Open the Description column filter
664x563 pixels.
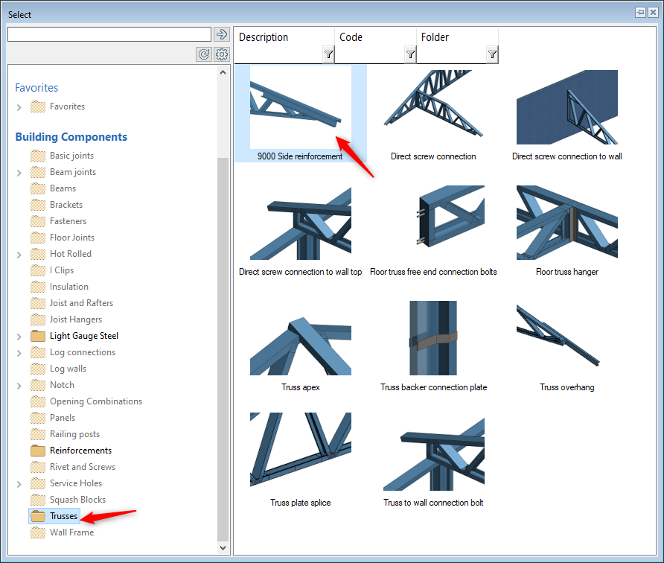coord(328,54)
